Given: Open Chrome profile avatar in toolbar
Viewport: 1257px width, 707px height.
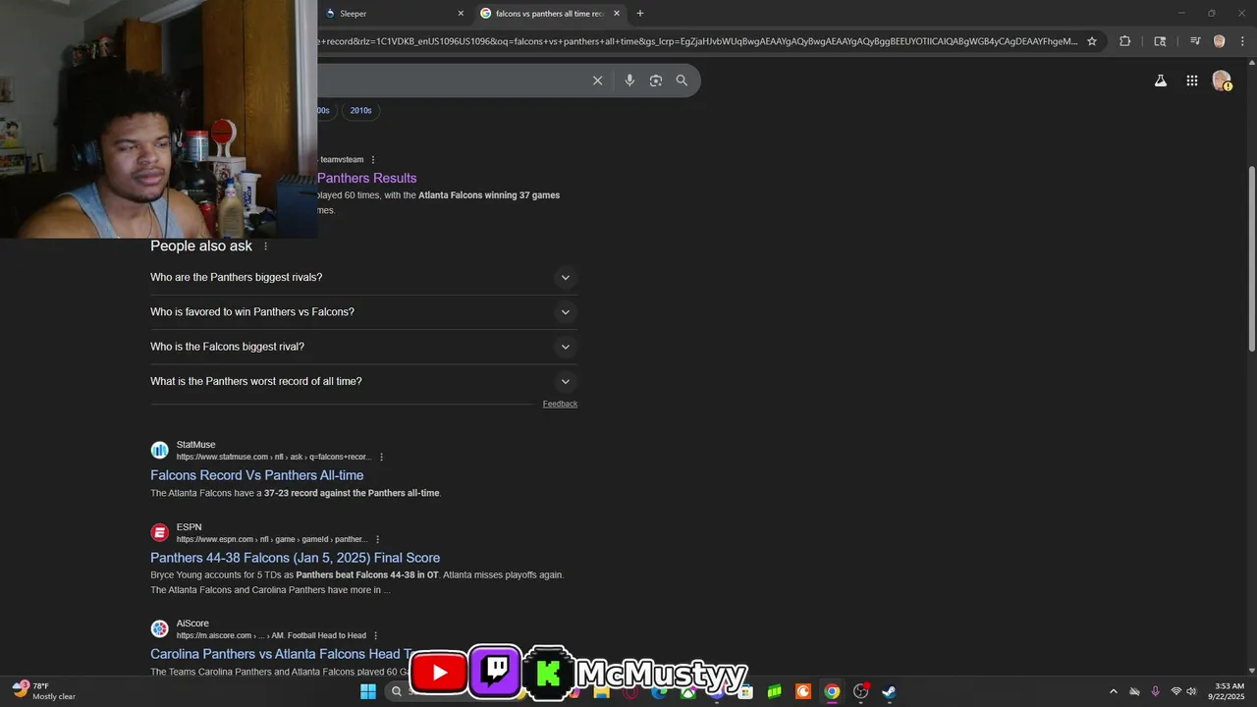Looking at the screenshot, I should point(1220,41).
